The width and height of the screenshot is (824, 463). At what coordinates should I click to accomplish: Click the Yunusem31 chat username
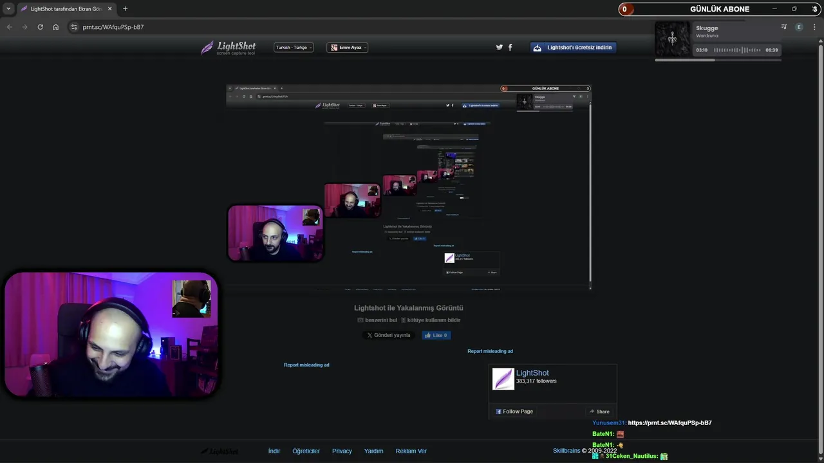pyautogui.click(x=608, y=422)
